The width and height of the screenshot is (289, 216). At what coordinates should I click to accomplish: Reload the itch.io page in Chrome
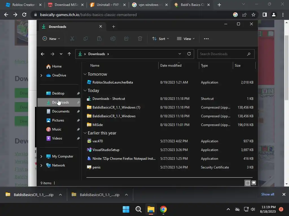coord(24,15)
